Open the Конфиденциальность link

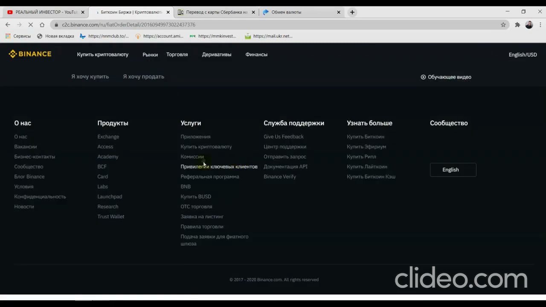[40, 197]
